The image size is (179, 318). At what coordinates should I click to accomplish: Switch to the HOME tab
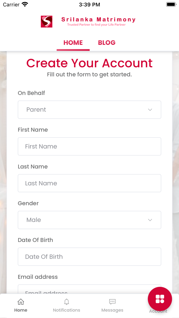pos(73,42)
